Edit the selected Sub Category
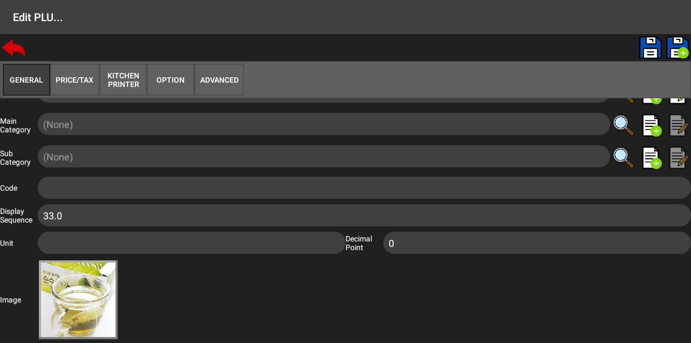 [x=679, y=158]
